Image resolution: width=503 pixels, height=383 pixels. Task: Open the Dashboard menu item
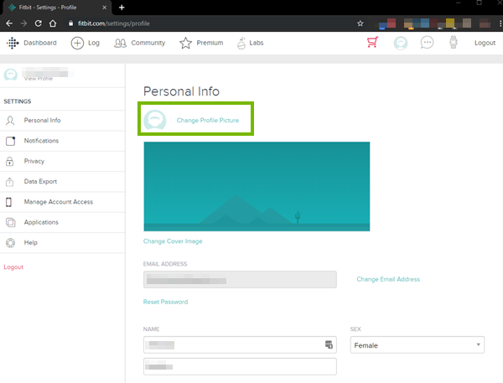pyautogui.click(x=40, y=43)
